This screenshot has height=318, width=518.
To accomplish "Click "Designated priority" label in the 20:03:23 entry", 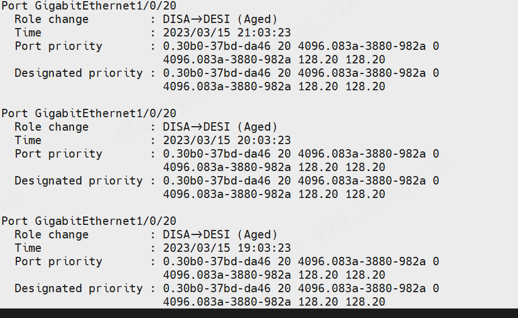I will [x=79, y=181].
